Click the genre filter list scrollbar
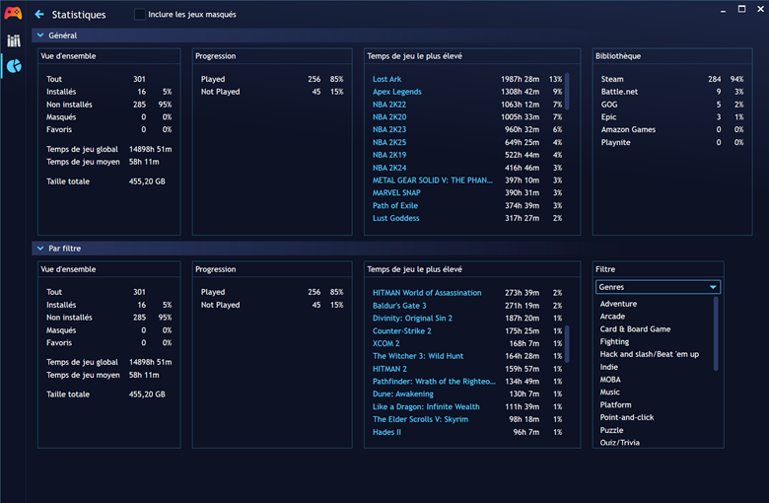 pyautogui.click(x=716, y=333)
